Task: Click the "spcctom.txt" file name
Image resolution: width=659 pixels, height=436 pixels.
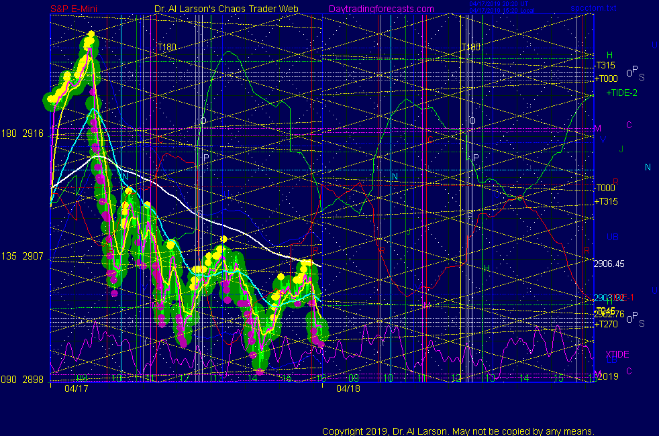Action: (x=593, y=8)
